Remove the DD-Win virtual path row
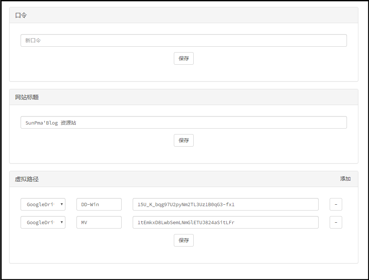Viewport: 369px width, 280px height. point(336,204)
